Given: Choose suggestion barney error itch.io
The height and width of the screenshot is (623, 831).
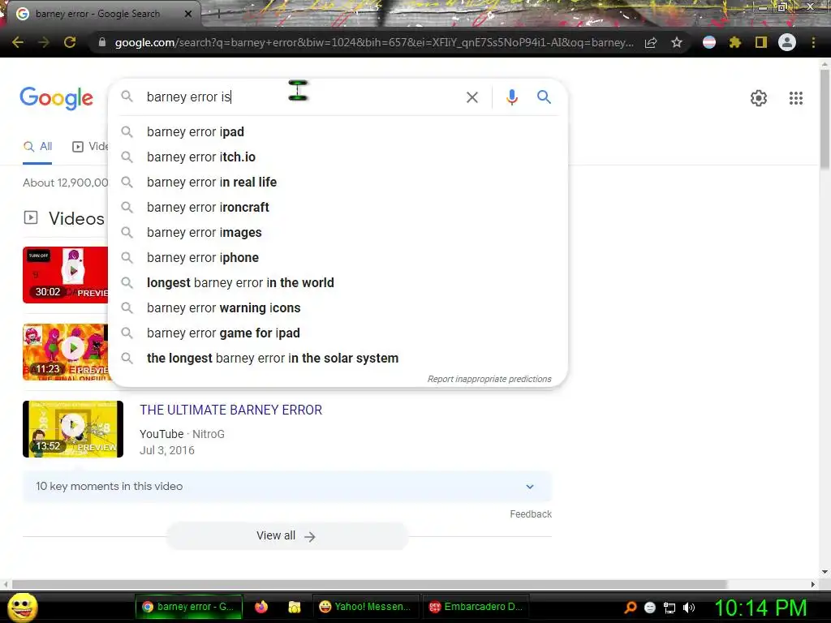Looking at the screenshot, I should (x=338, y=157).
